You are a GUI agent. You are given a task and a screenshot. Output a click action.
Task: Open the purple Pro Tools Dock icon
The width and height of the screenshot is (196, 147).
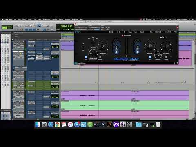tap(116, 125)
